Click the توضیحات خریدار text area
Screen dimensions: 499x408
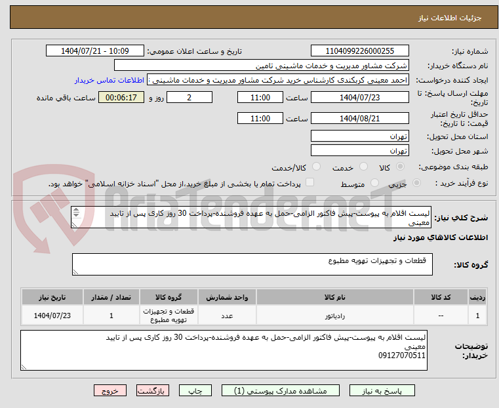(224, 350)
